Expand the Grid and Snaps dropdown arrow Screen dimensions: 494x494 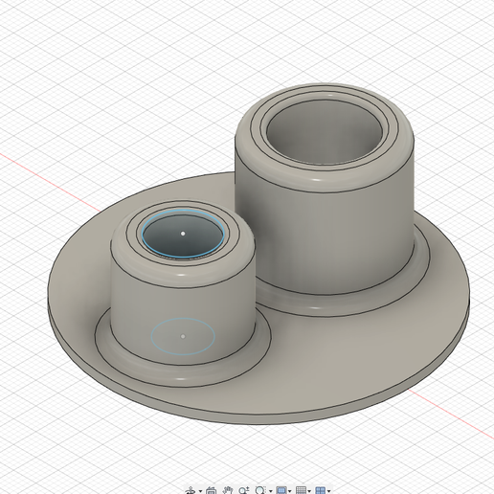pyautogui.click(x=309, y=491)
